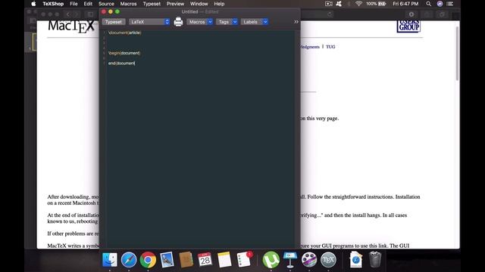Open the Window menu
The width and height of the screenshot is (485, 272).
click(x=199, y=4)
